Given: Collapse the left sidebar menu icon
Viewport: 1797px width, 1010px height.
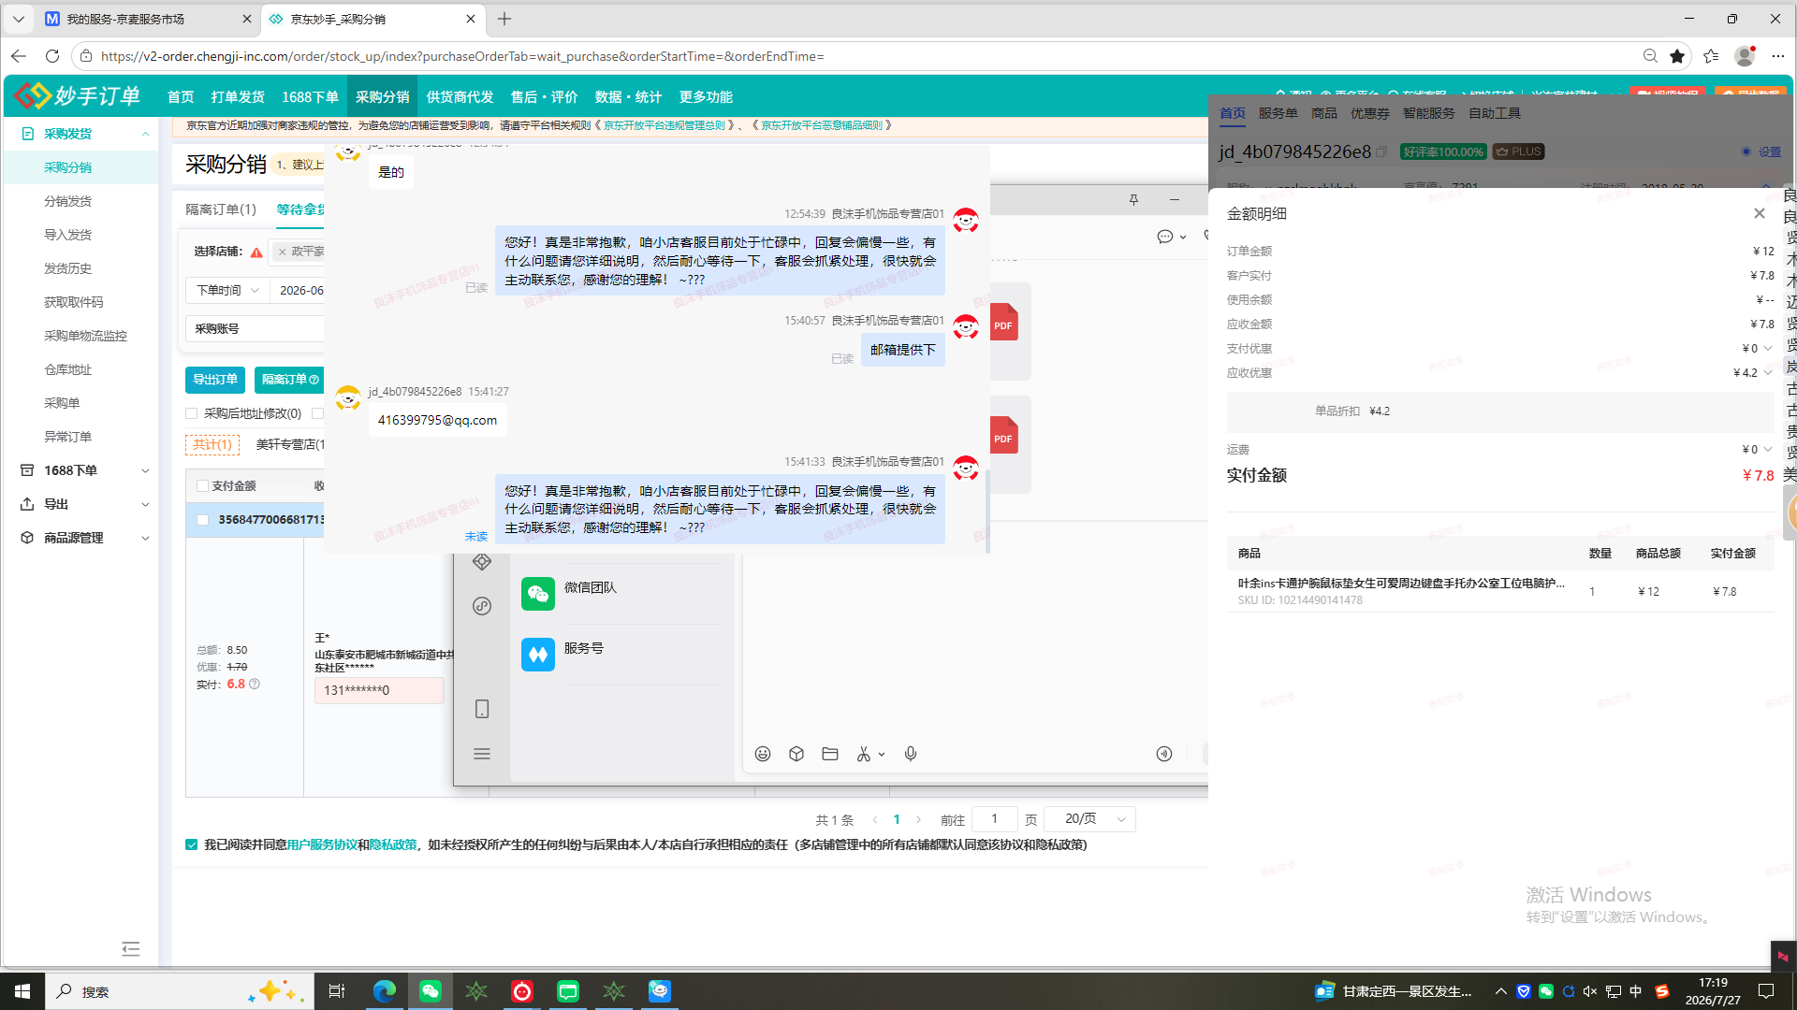Looking at the screenshot, I should [x=131, y=949].
